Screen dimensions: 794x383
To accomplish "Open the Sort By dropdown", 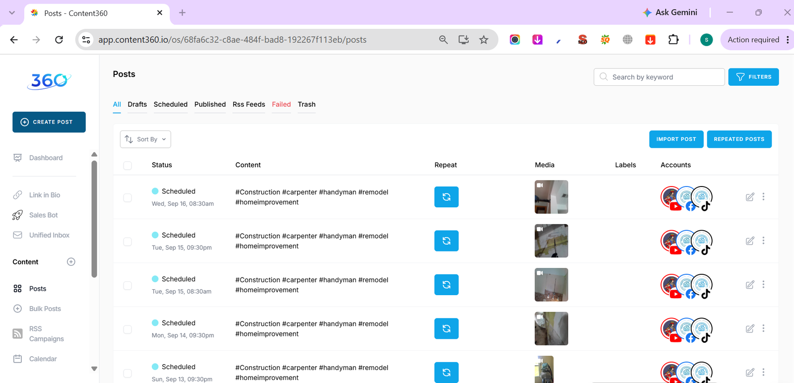I will pos(145,139).
